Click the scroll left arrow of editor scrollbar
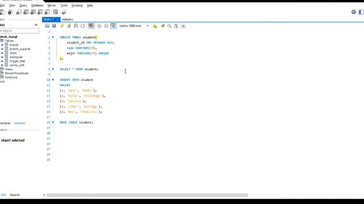The image size is (364, 204). click(44, 195)
